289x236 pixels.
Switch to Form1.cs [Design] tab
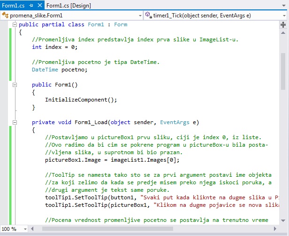coord(69,5)
